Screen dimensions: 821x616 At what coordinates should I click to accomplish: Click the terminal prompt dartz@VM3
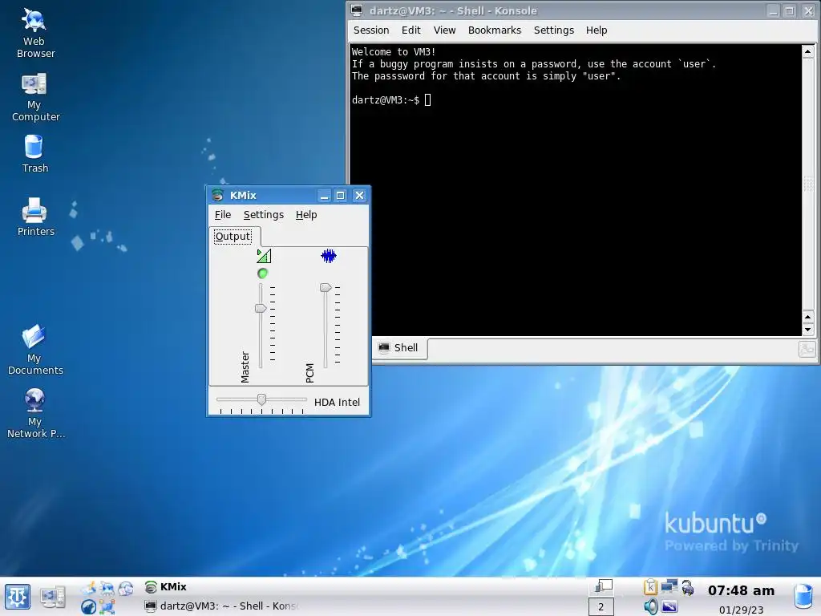pyautogui.click(x=386, y=100)
